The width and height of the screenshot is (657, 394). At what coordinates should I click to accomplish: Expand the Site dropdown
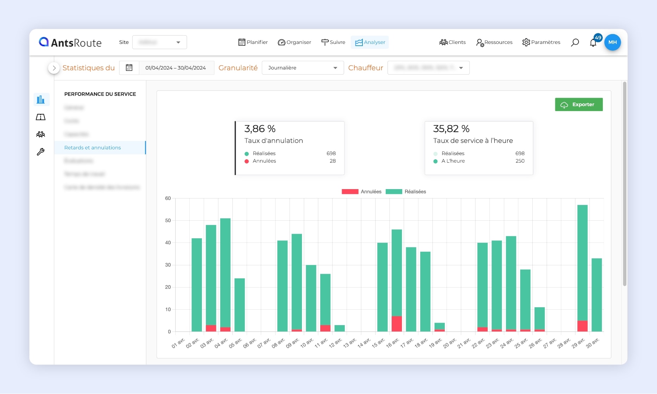(x=159, y=43)
